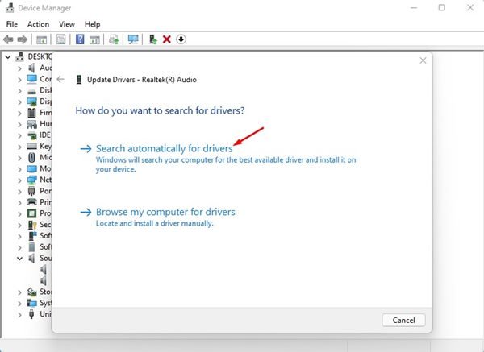Screen dimensions: 484x352
Task: Select the security devices icon with key
Action: [32, 225]
